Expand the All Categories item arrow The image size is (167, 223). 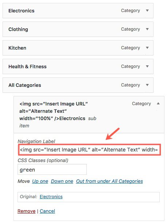147,85
